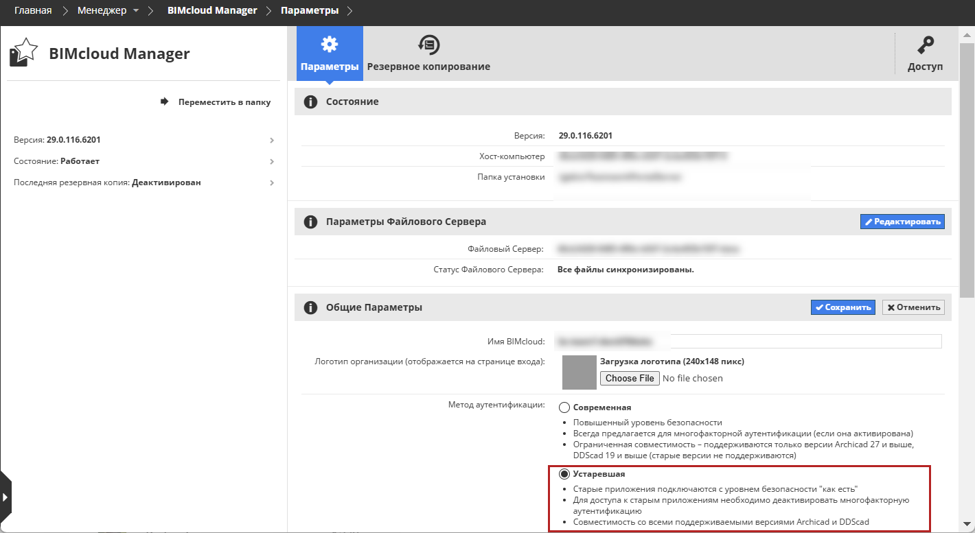This screenshot has height=533, width=975.
Task: Open the Доступ key icon
Action: click(x=925, y=46)
